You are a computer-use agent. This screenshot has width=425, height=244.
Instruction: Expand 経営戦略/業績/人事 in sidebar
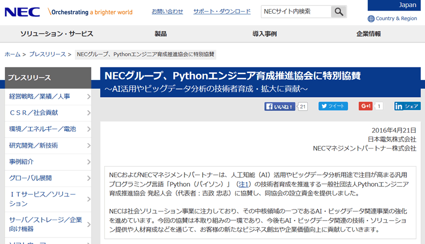tap(48, 97)
